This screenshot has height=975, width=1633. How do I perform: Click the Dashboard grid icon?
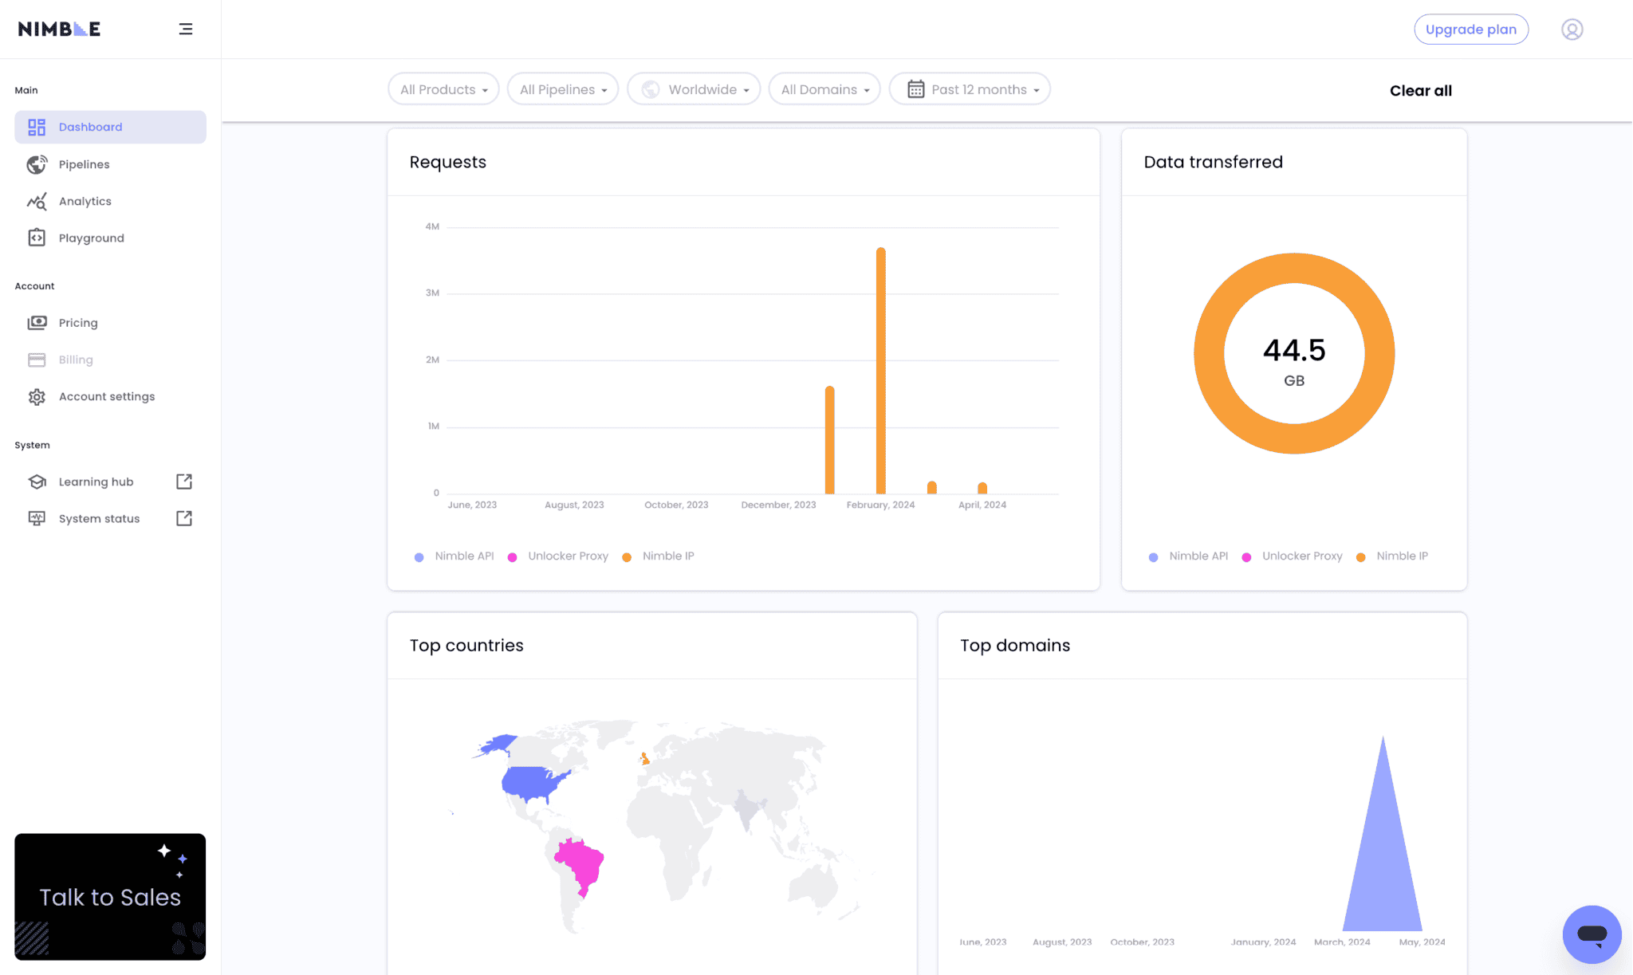tap(37, 128)
